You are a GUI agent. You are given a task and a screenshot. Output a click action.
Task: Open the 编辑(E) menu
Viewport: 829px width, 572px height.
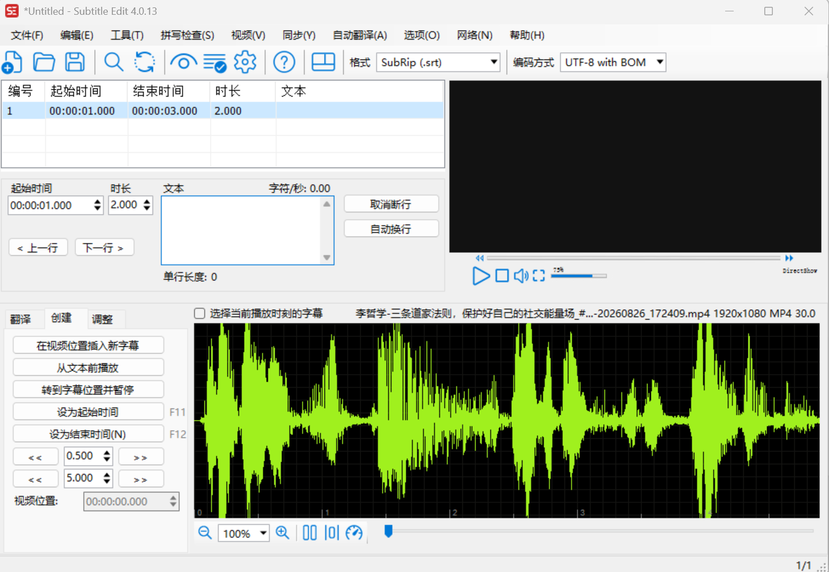[x=77, y=35]
